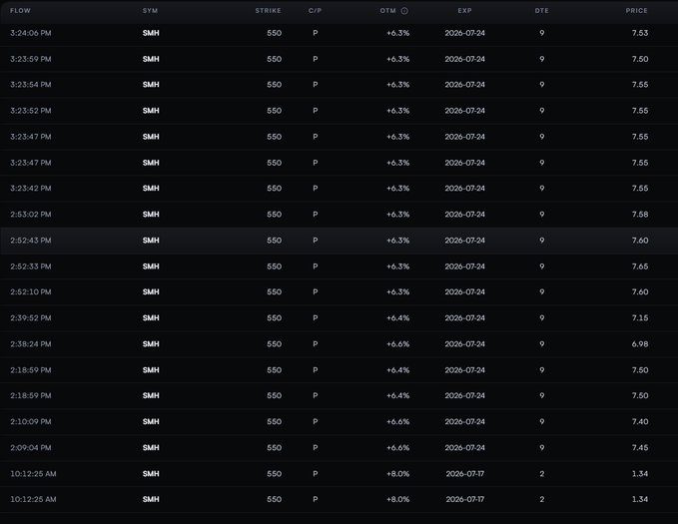The image size is (678, 524).
Task: Select the 3:23:42 PM flow timestamp
Action: [31, 188]
